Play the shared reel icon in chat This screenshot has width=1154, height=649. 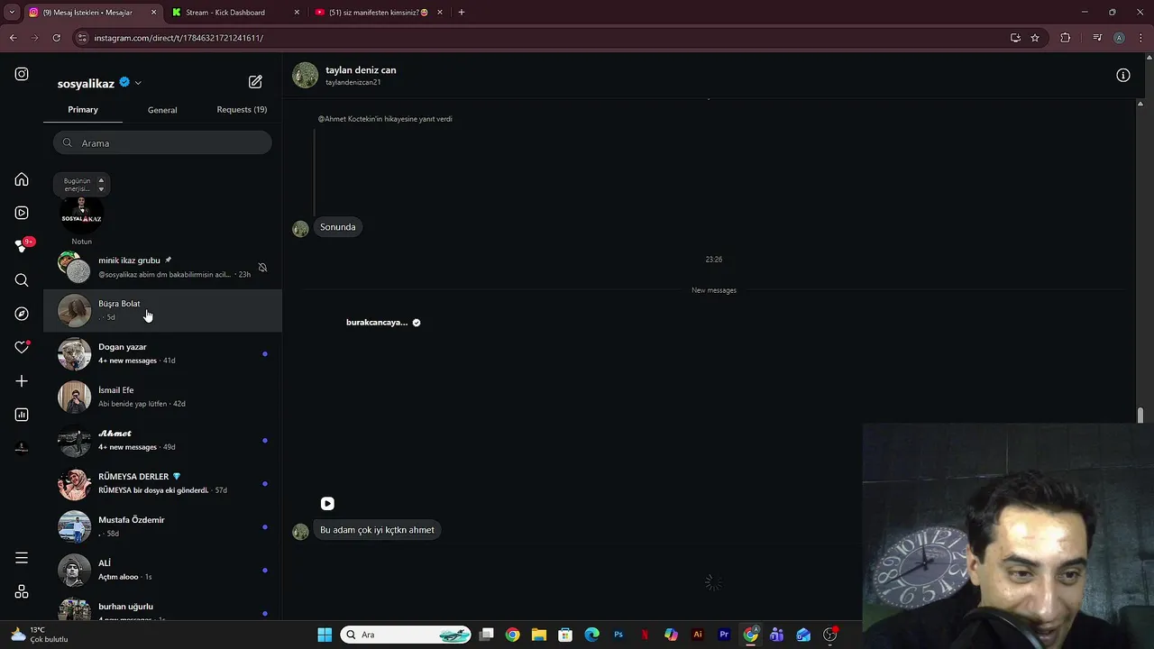pos(327,504)
